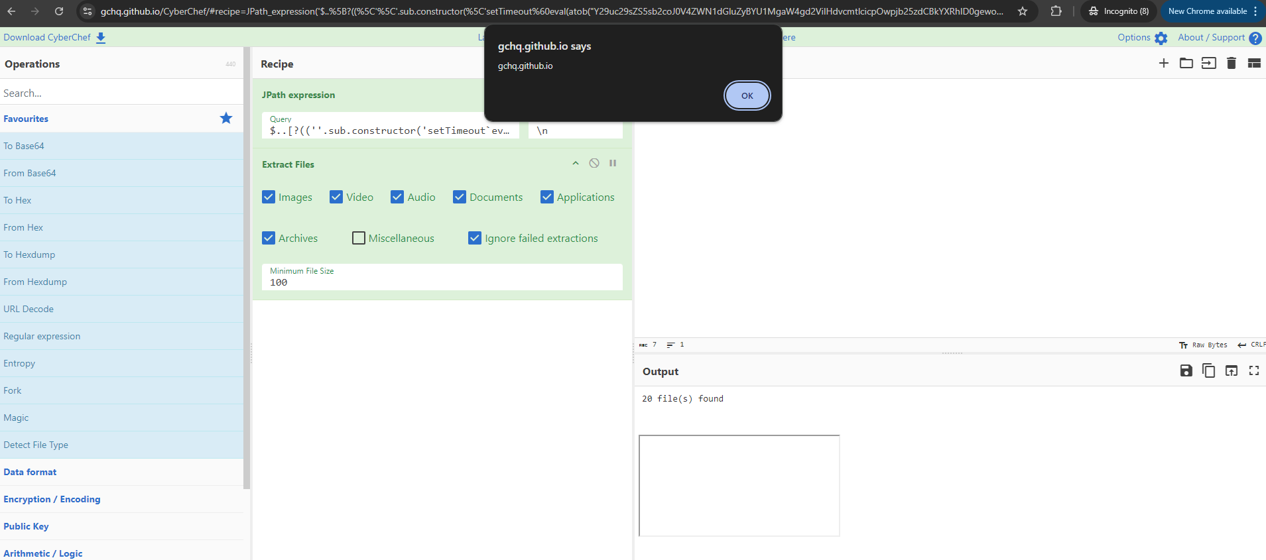Screen dimensions: 1266x560
Task: Click the Download CyberChef link
Action: coord(54,37)
